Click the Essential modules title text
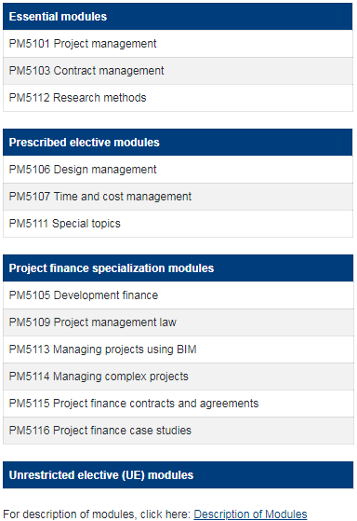Image resolution: width=357 pixels, height=521 pixels. point(58,17)
